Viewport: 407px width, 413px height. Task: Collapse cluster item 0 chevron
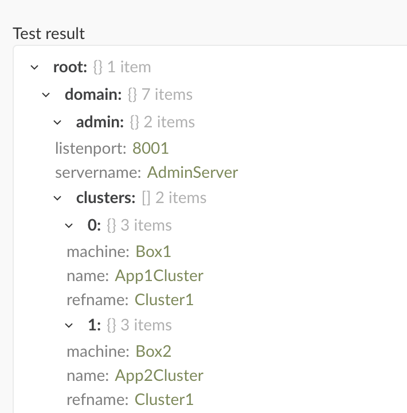pyautogui.click(x=69, y=226)
